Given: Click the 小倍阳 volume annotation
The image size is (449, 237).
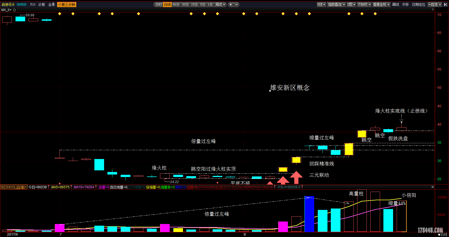Looking at the screenshot, I should [x=409, y=195].
